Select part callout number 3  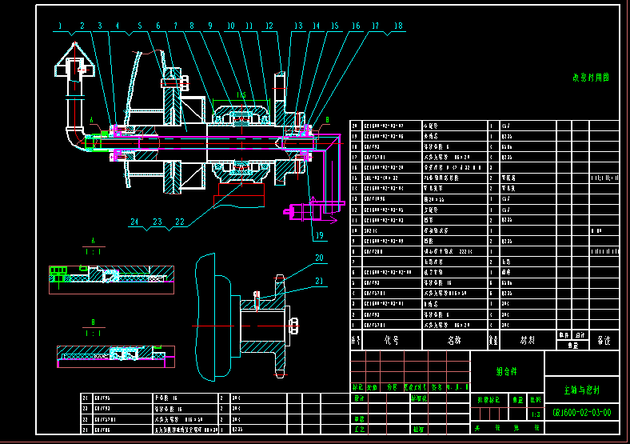tap(100, 26)
